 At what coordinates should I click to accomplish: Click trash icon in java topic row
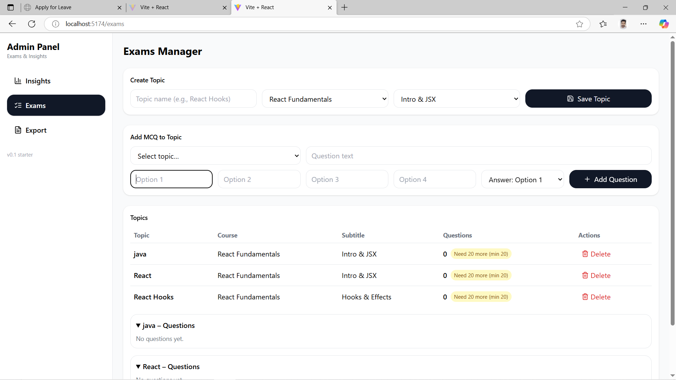(x=585, y=254)
